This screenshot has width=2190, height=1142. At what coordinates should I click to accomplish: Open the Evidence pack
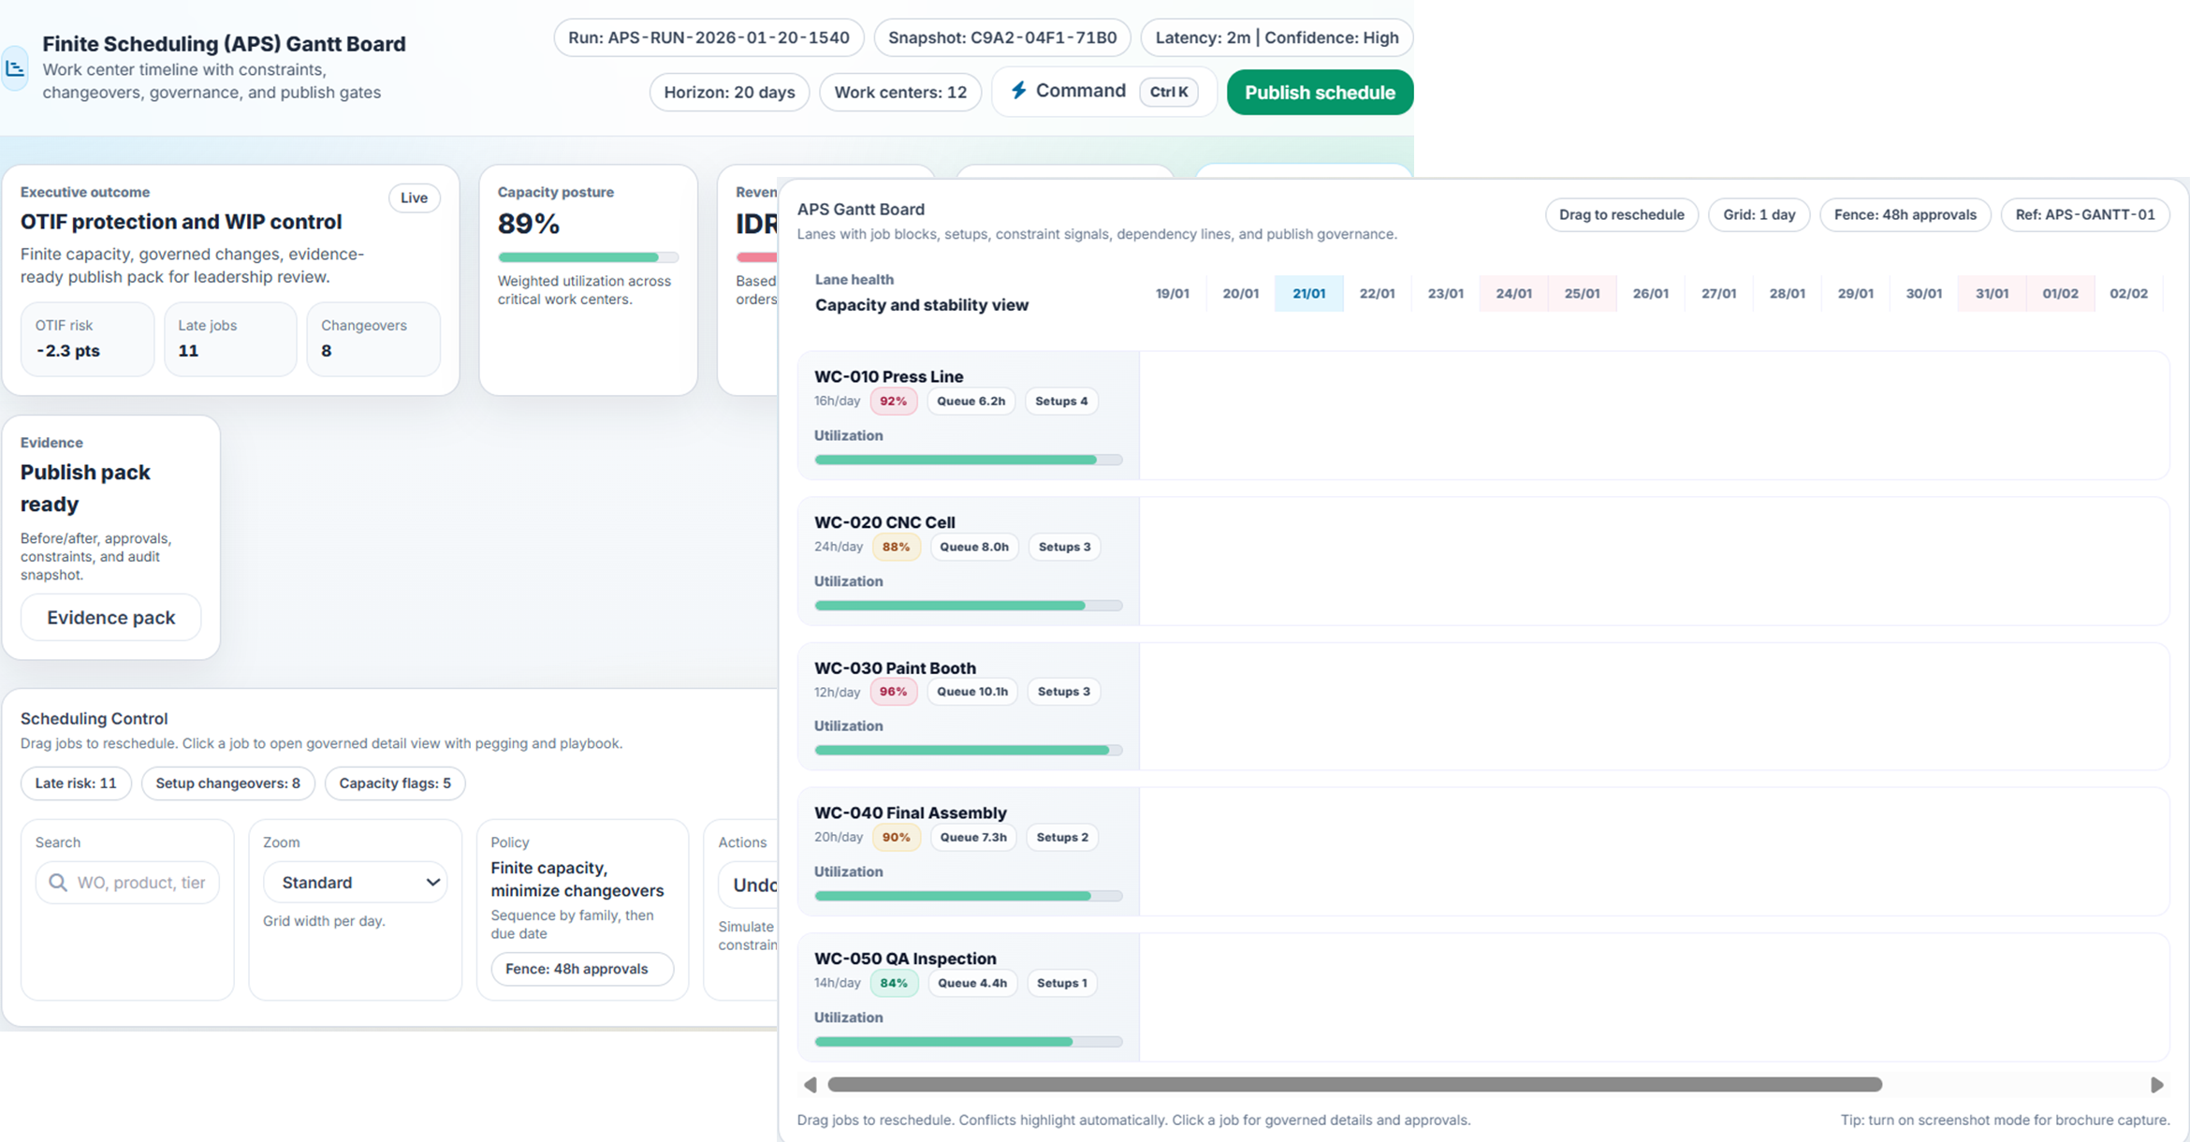click(x=110, y=618)
